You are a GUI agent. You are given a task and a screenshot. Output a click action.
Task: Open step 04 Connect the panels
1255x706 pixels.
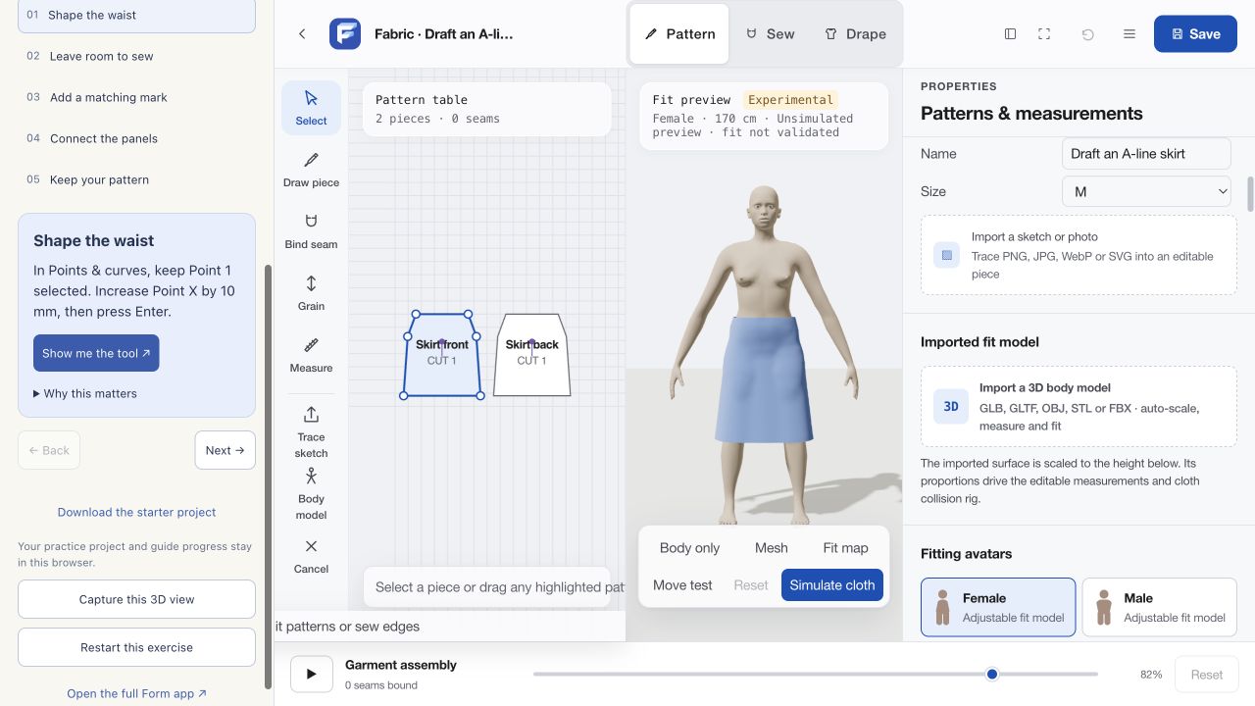click(136, 138)
